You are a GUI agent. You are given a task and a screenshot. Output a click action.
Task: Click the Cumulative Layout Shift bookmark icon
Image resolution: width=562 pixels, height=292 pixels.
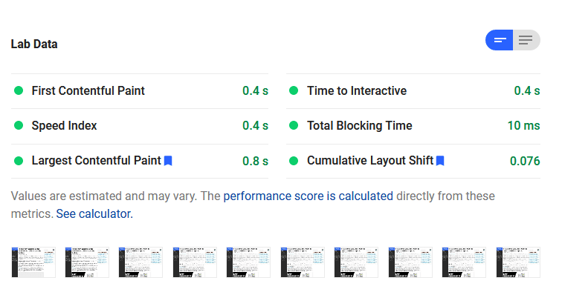coord(440,161)
